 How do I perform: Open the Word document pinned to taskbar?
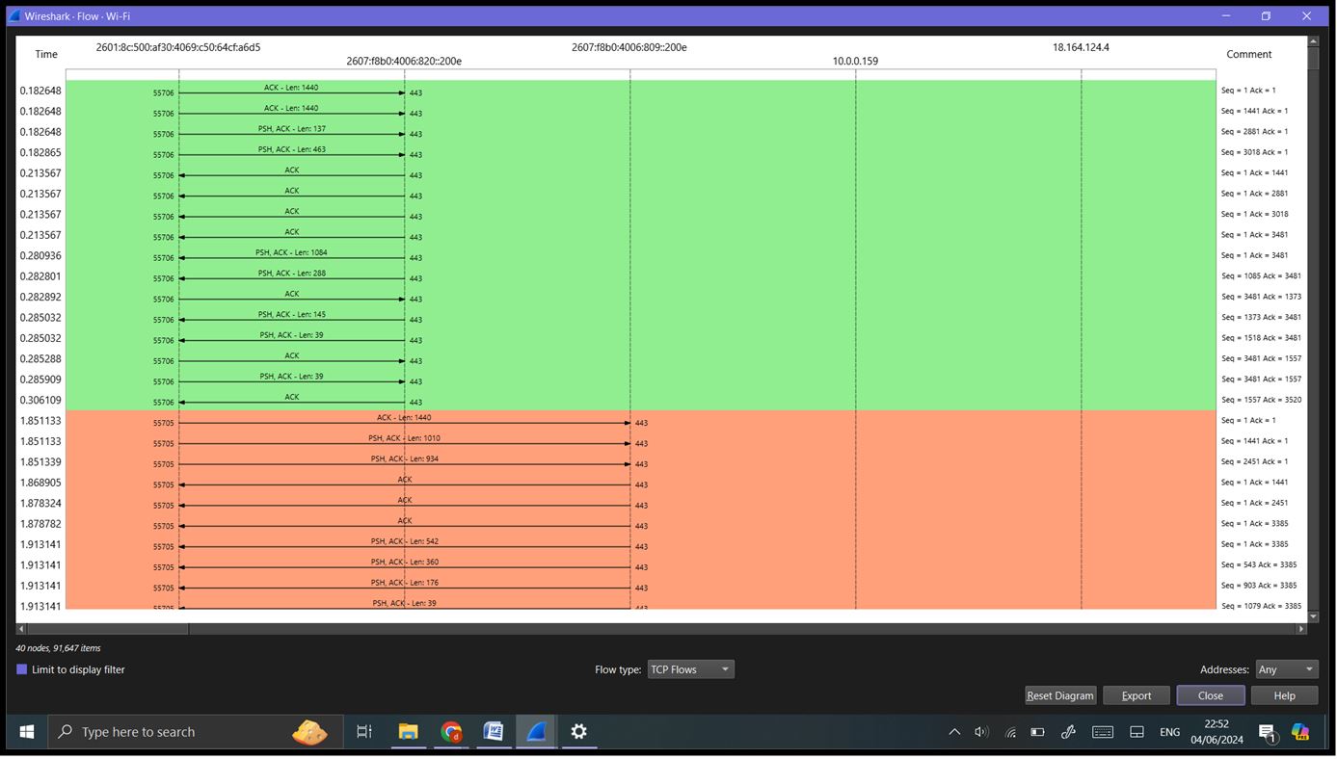(x=493, y=731)
